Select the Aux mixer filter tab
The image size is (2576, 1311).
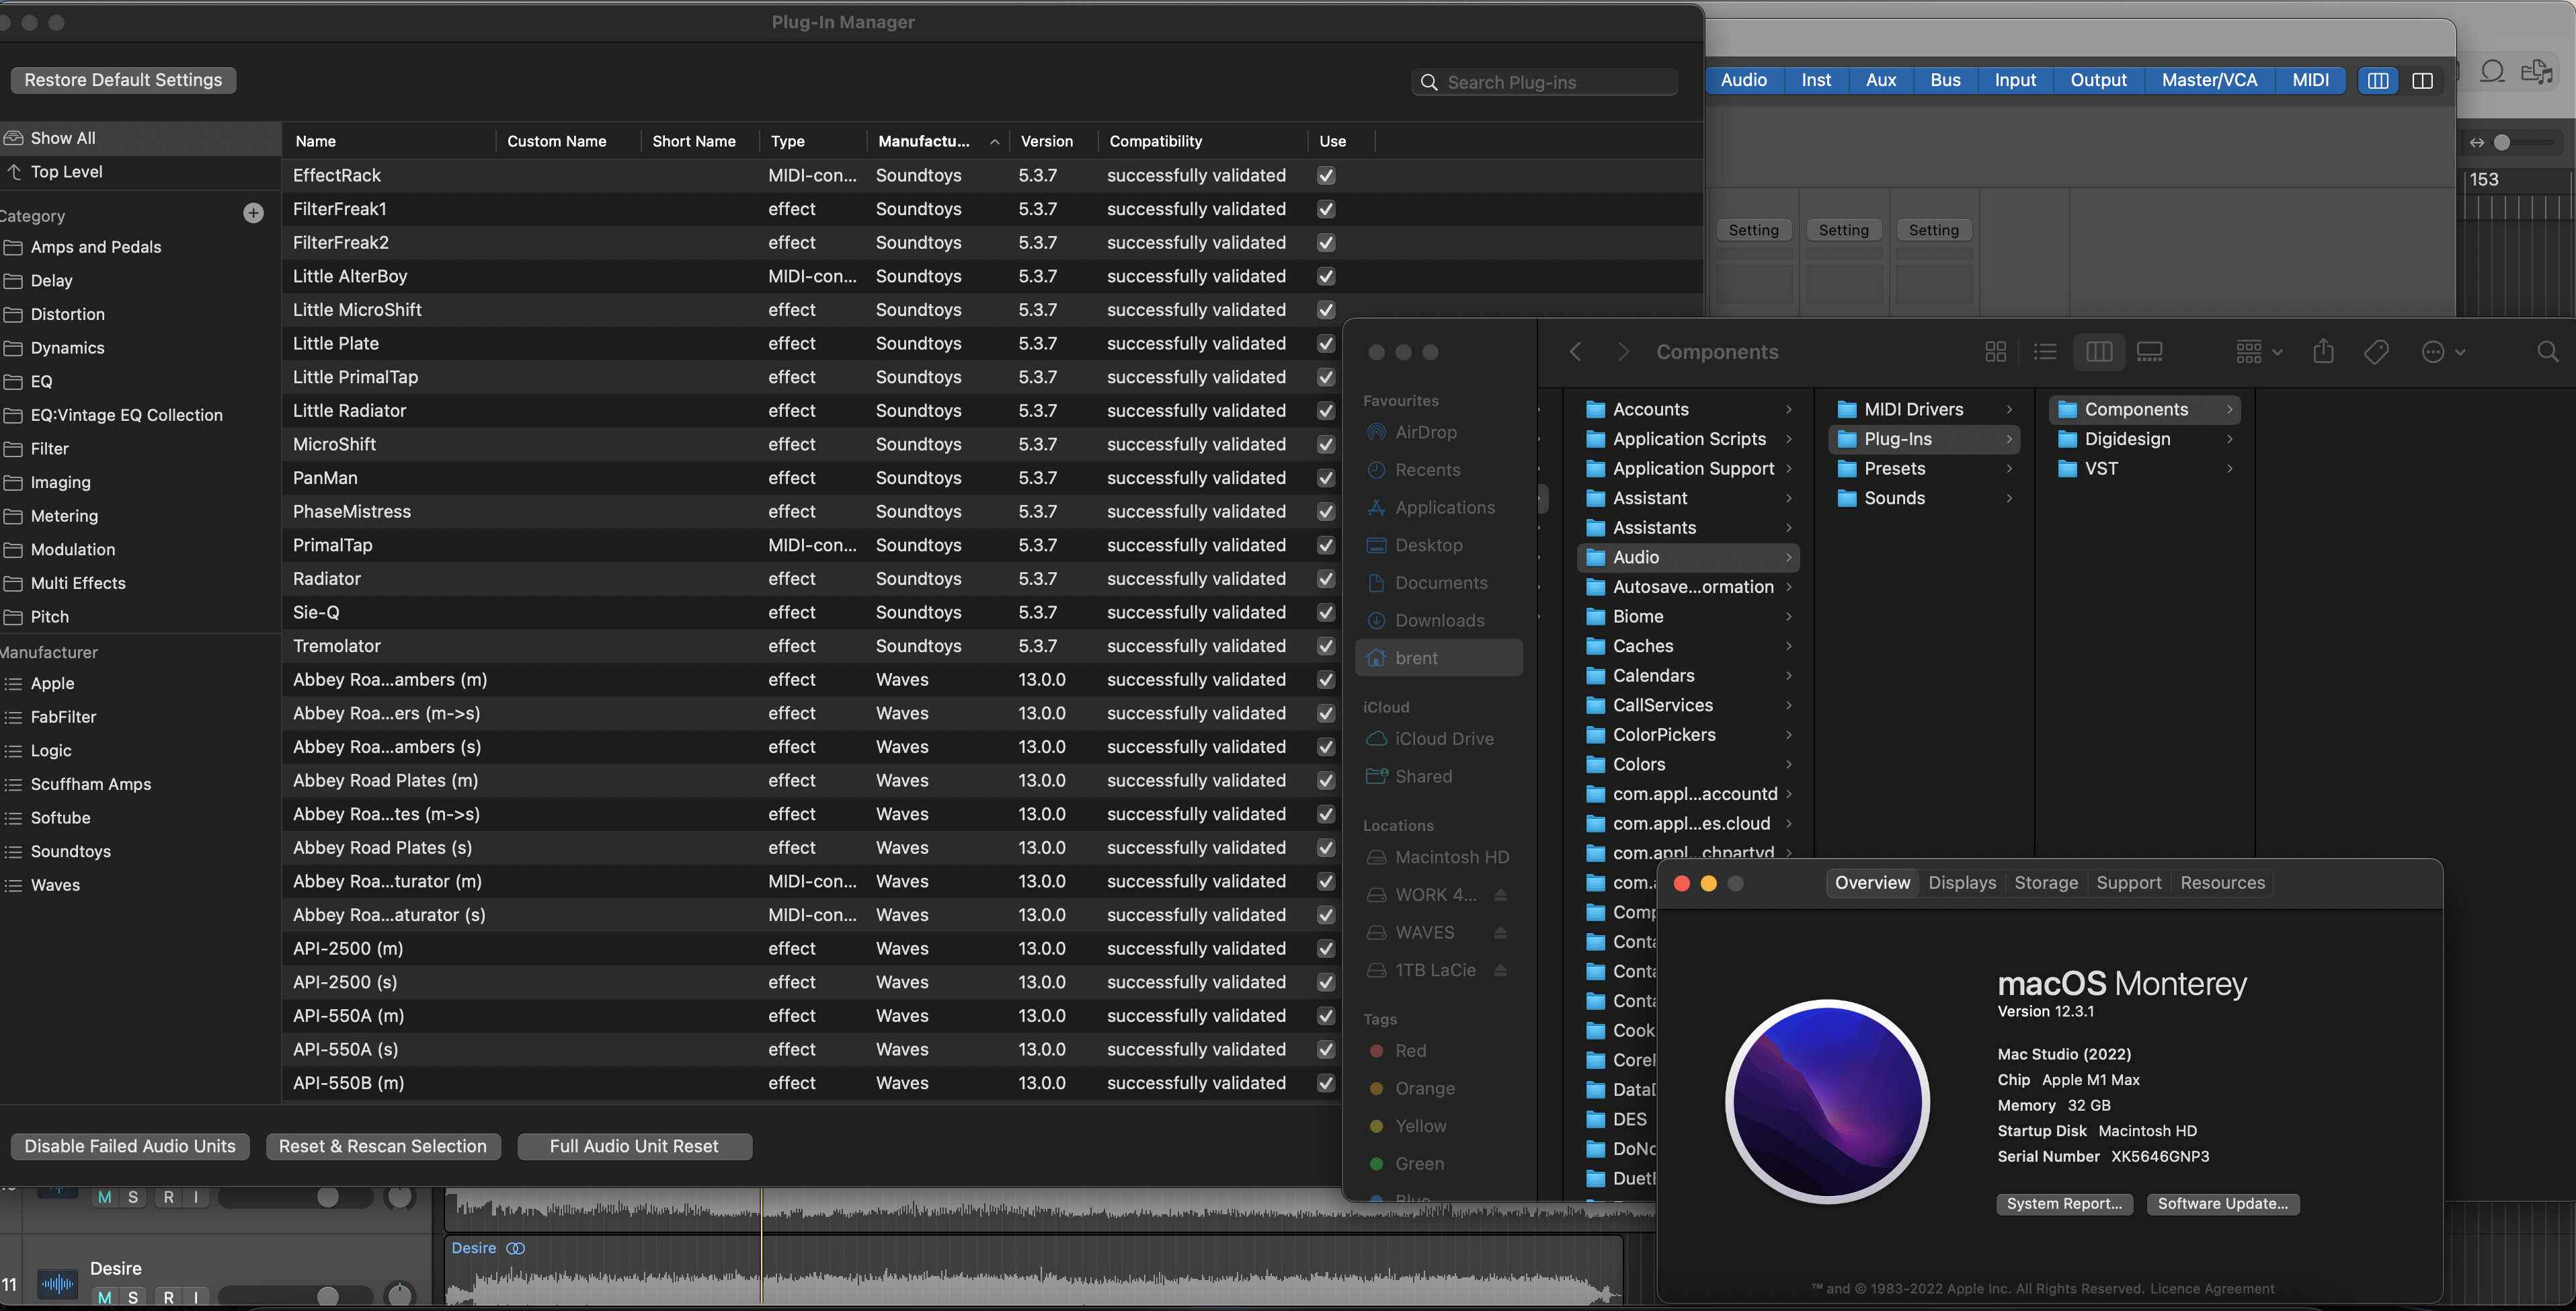(x=1880, y=80)
